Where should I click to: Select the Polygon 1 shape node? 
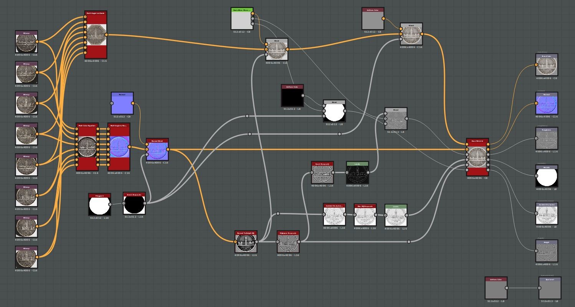pyautogui.click(x=99, y=204)
